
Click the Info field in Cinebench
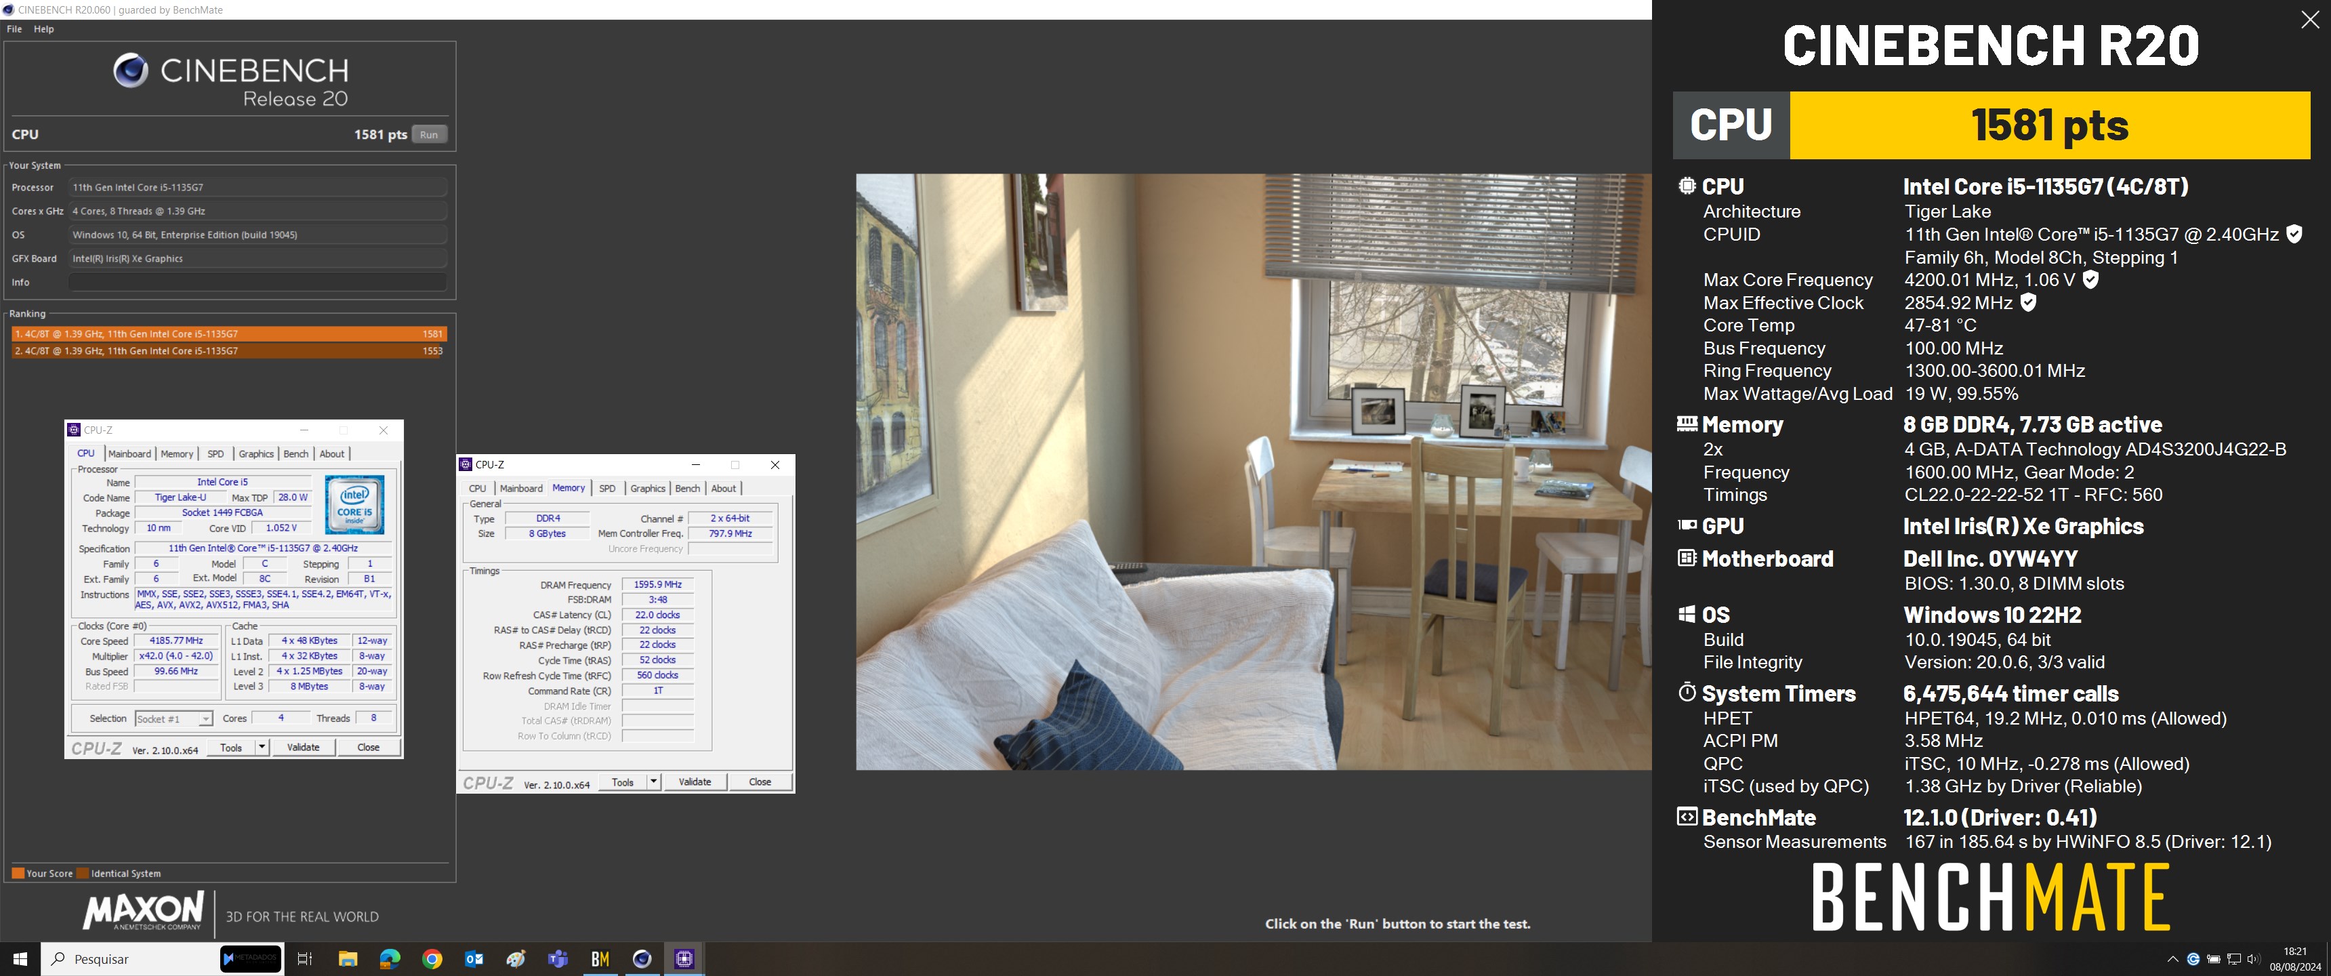pyautogui.click(x=259, y=281)
